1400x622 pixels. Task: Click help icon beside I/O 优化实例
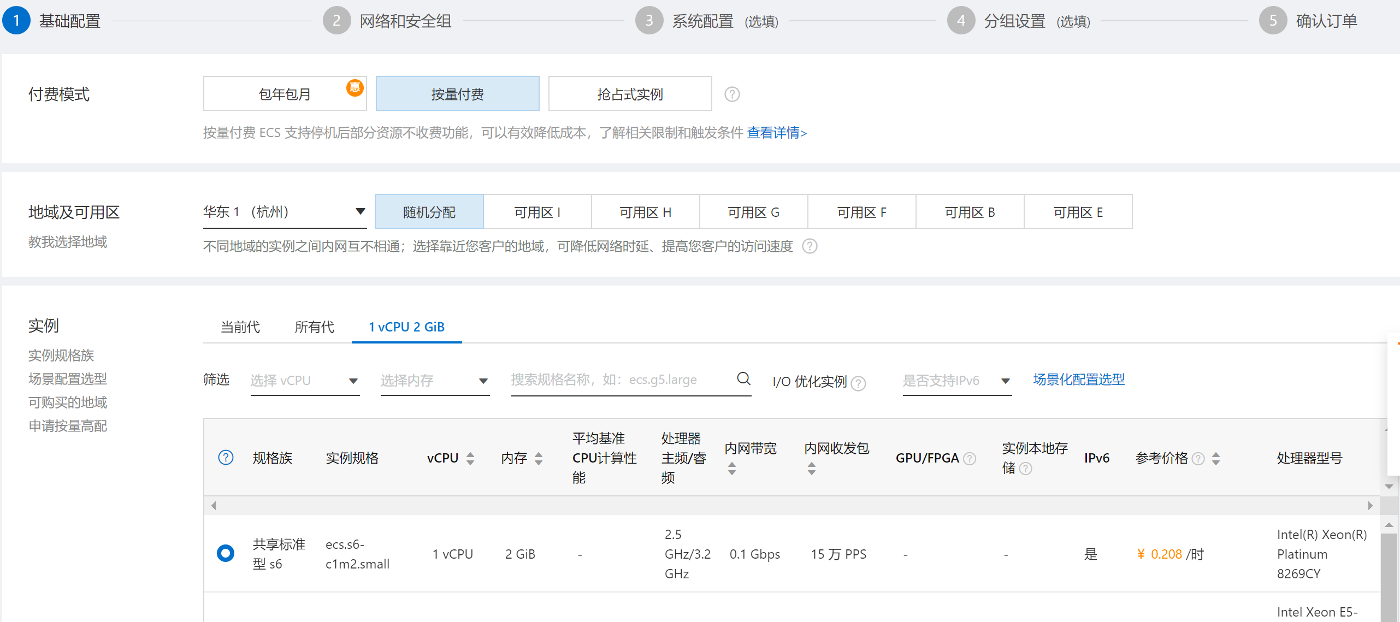coord(858,383)
